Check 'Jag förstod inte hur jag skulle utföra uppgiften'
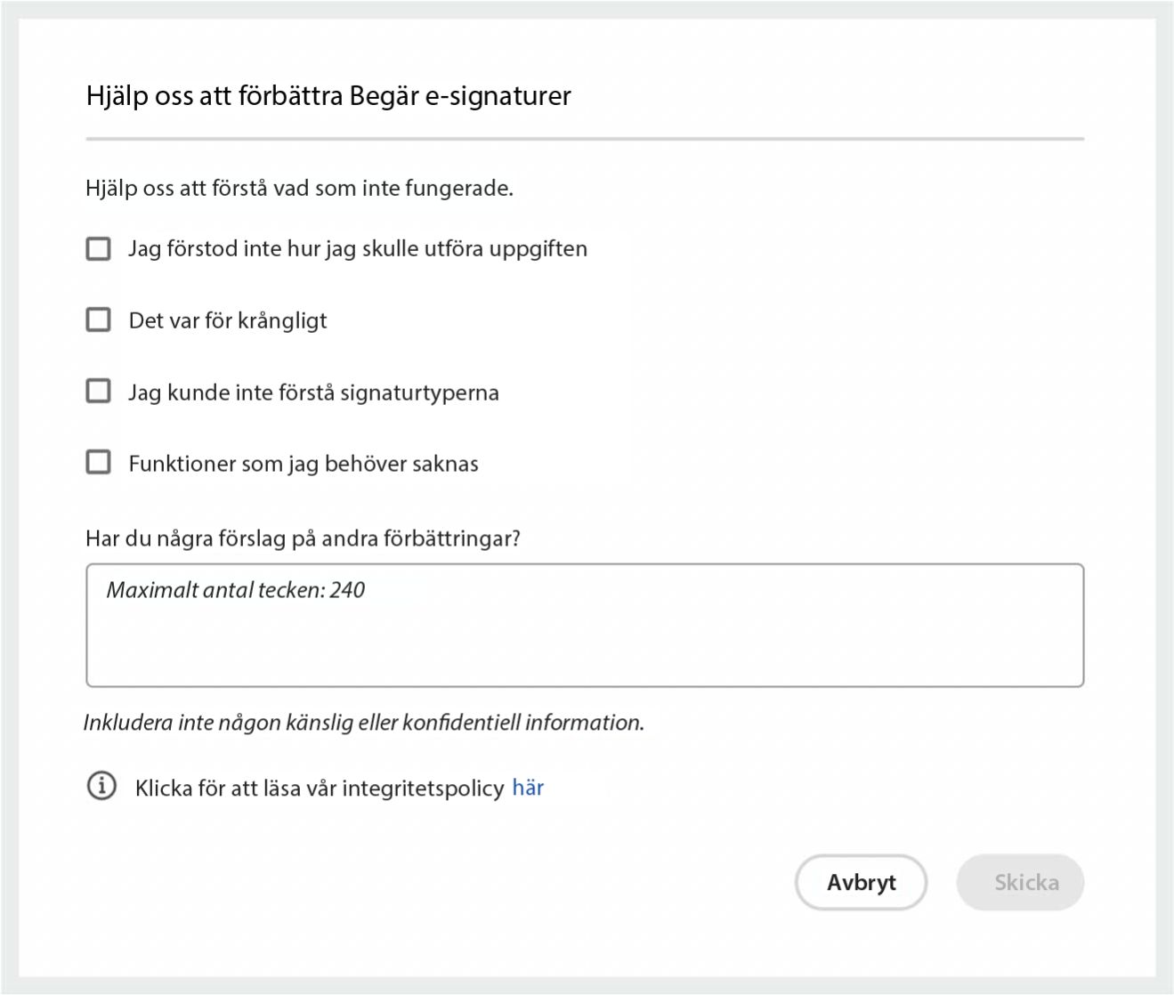1174x995 pixels. coord(97,248)
